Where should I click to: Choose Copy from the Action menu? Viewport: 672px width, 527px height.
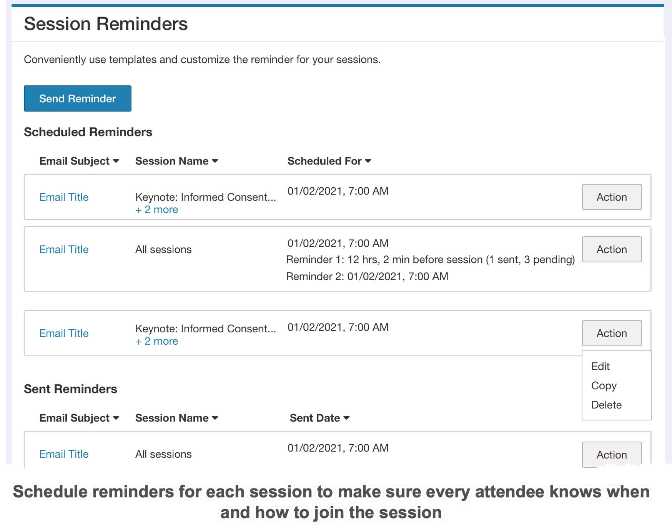(x=604, y=385)
